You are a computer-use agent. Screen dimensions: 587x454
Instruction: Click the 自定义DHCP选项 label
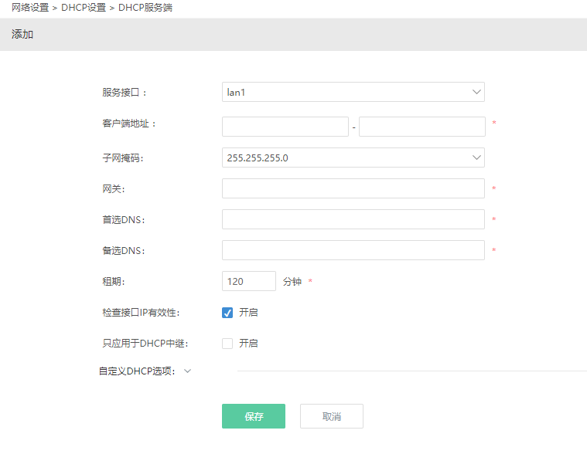(137, 371)
